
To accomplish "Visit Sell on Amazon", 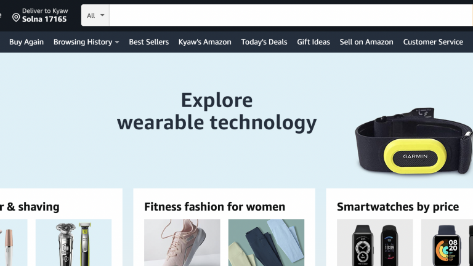I will click(366, 42).
